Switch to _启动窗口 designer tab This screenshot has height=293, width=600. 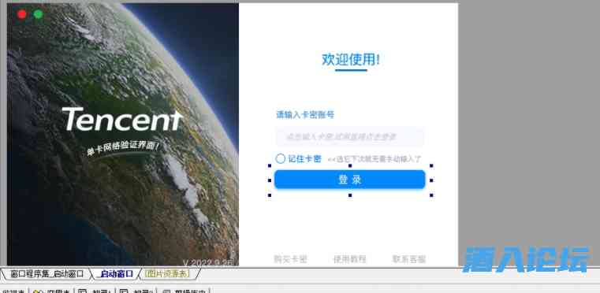(x=116, y=274)
